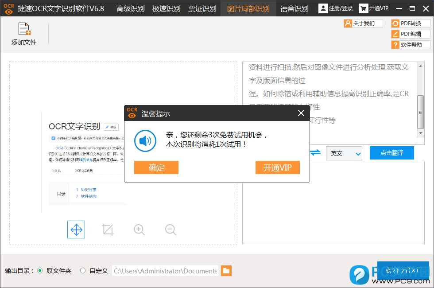Confirm with the 确定 button

coord(156,167)
